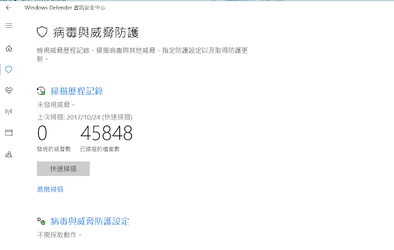Open Device performance & health heart icon
This screenshot has height=250, width=394.
(9, 91)
